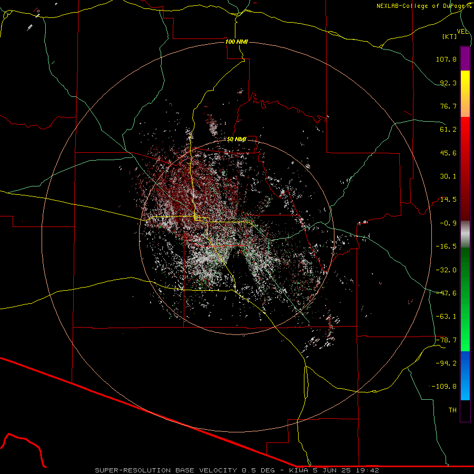The height and width of the screenshot is (474, 474).
Task: Click the -32.0 legend value
Action: [x=446, y=270]
